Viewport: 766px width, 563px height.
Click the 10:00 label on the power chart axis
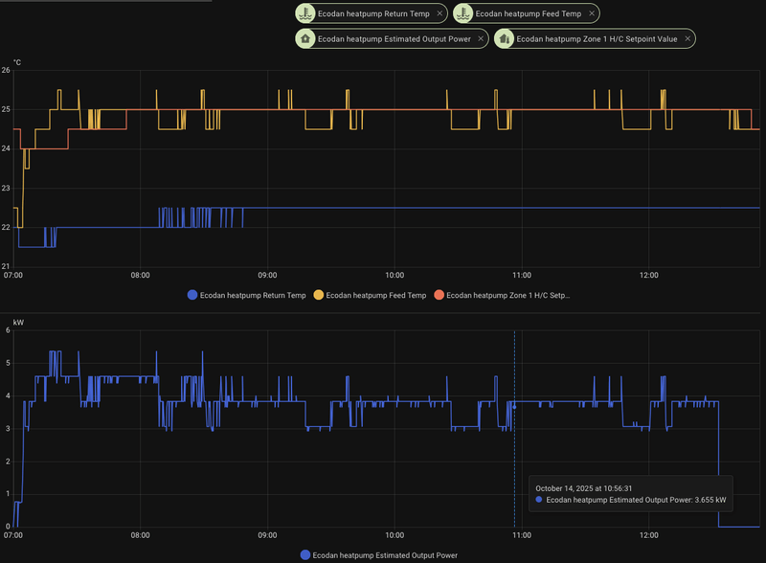[x=394, y=535]
